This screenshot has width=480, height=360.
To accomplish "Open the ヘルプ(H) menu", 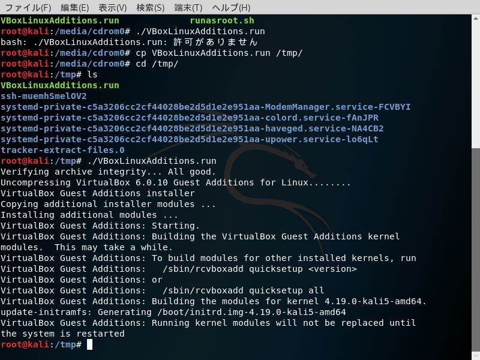I will tap(231, 7).
